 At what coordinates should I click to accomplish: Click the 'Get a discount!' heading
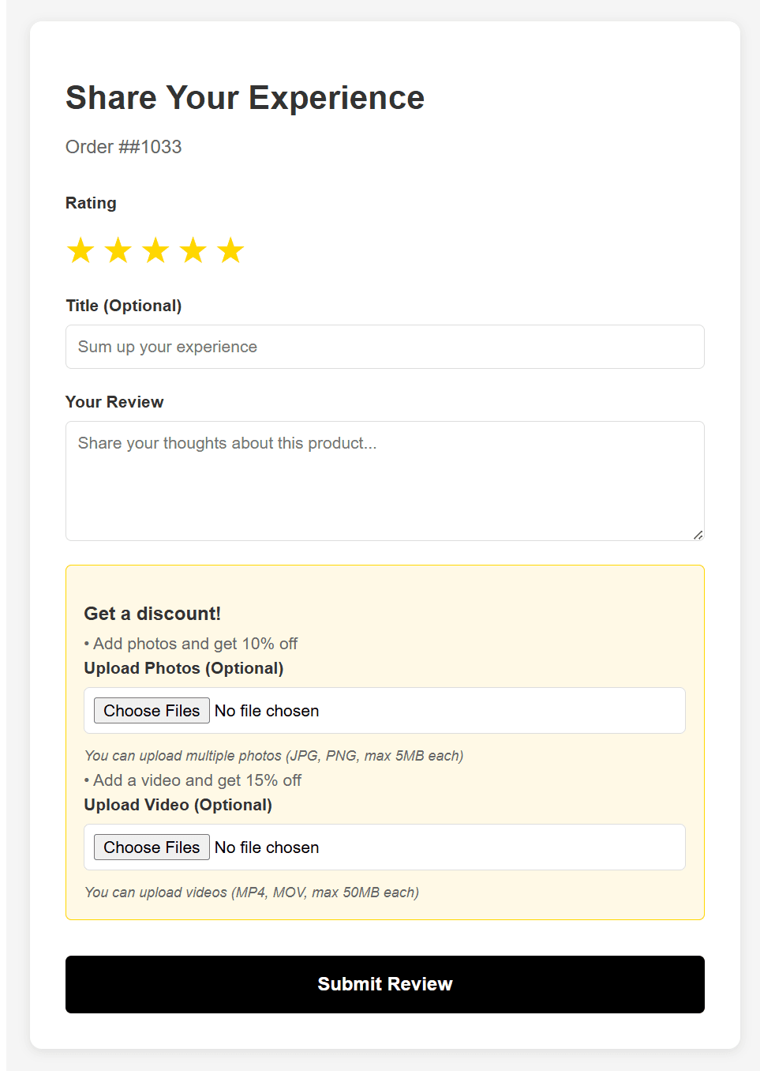pyautogui.click(x=152, y=613)
